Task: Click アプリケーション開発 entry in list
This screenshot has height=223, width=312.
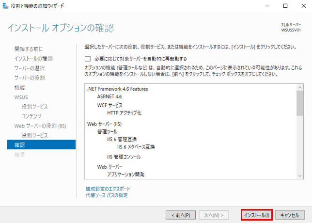Action: (126, 175)
